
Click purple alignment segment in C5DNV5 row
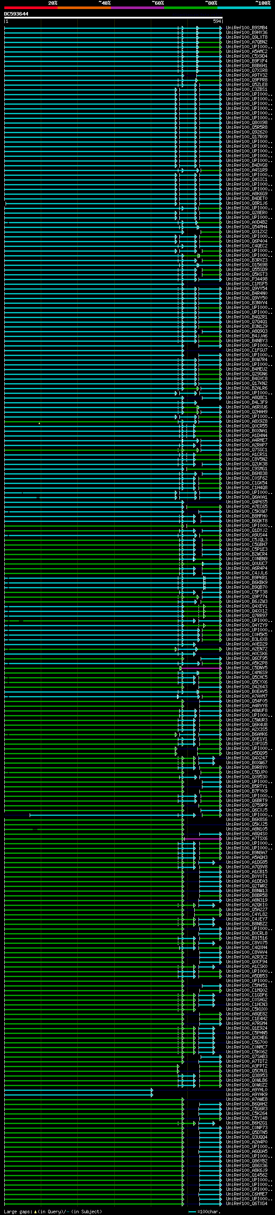[202, 668]
